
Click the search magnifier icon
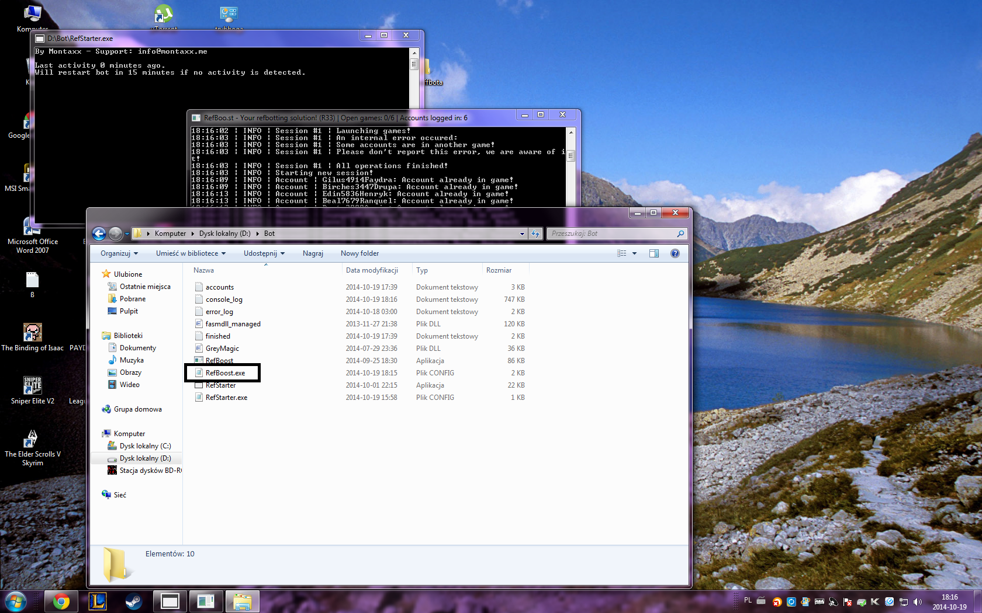pos(680,234)
